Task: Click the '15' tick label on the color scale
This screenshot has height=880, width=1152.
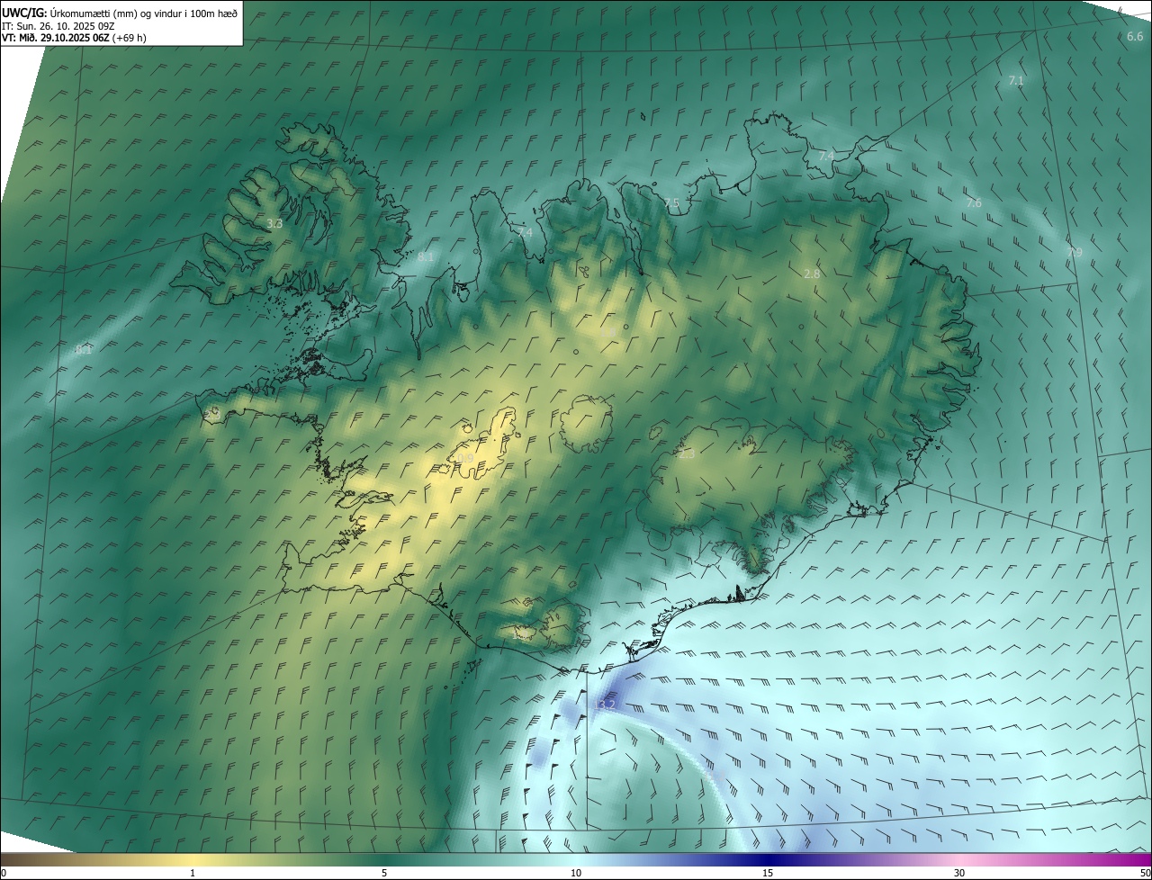Action: point(768,874)
